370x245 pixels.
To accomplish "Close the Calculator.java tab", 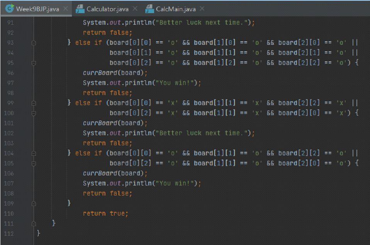I will point(135,9).
